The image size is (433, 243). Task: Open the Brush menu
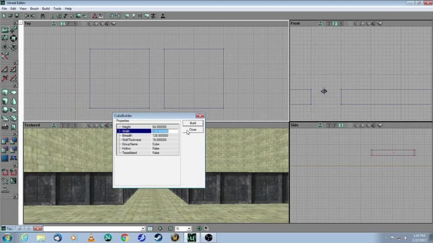pos(34,8)
